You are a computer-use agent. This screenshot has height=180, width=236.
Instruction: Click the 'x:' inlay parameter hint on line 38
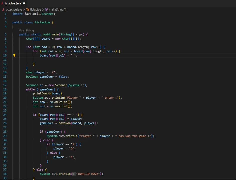pos(74,174)
